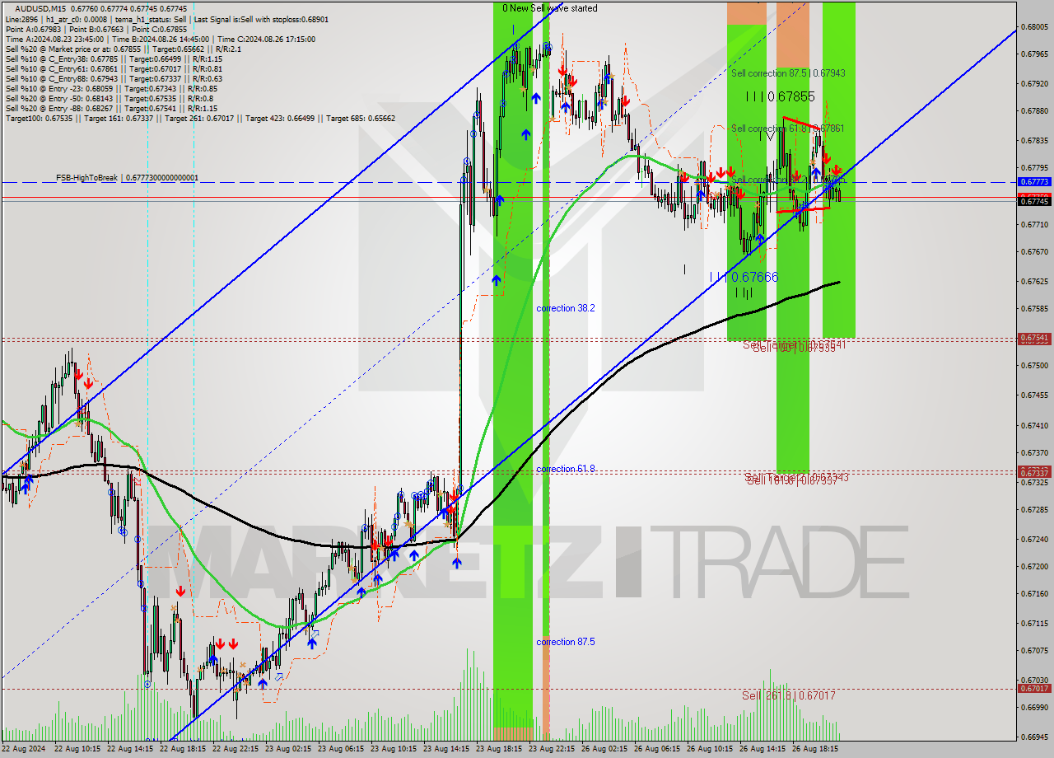
Task: Click the red 0.67017 price tag
Action: tap(1034, 688)
